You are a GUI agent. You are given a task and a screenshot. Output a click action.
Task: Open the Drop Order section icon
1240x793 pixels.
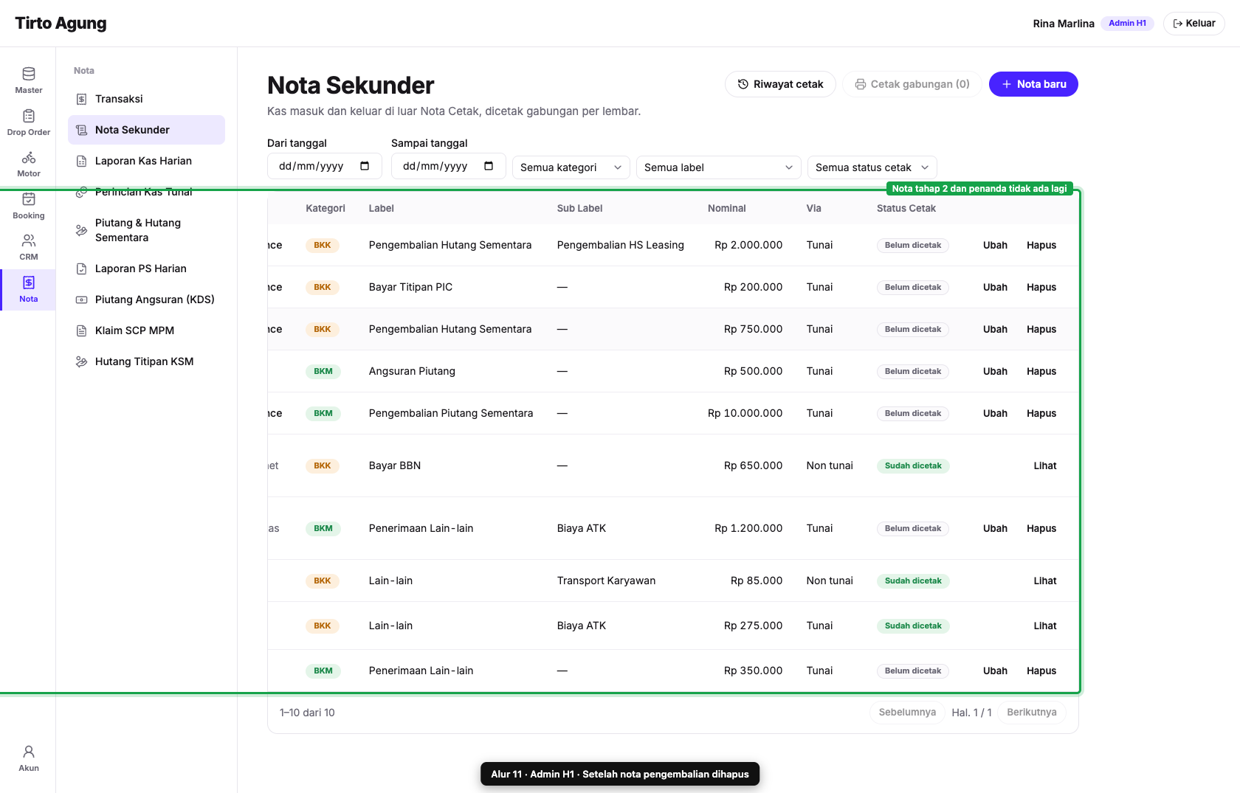(29, 116)
